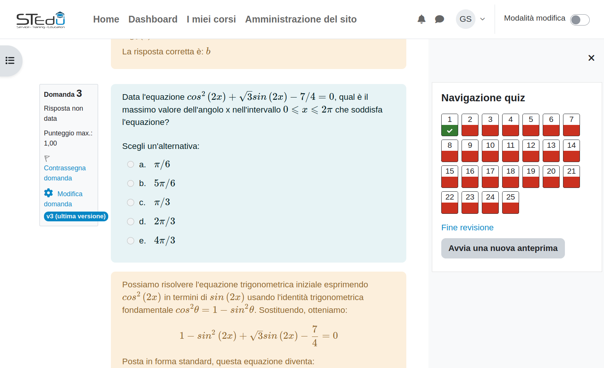Open the course index drawer icon
The height and width of the screenshot is (368, 604).
pos(10,60)
